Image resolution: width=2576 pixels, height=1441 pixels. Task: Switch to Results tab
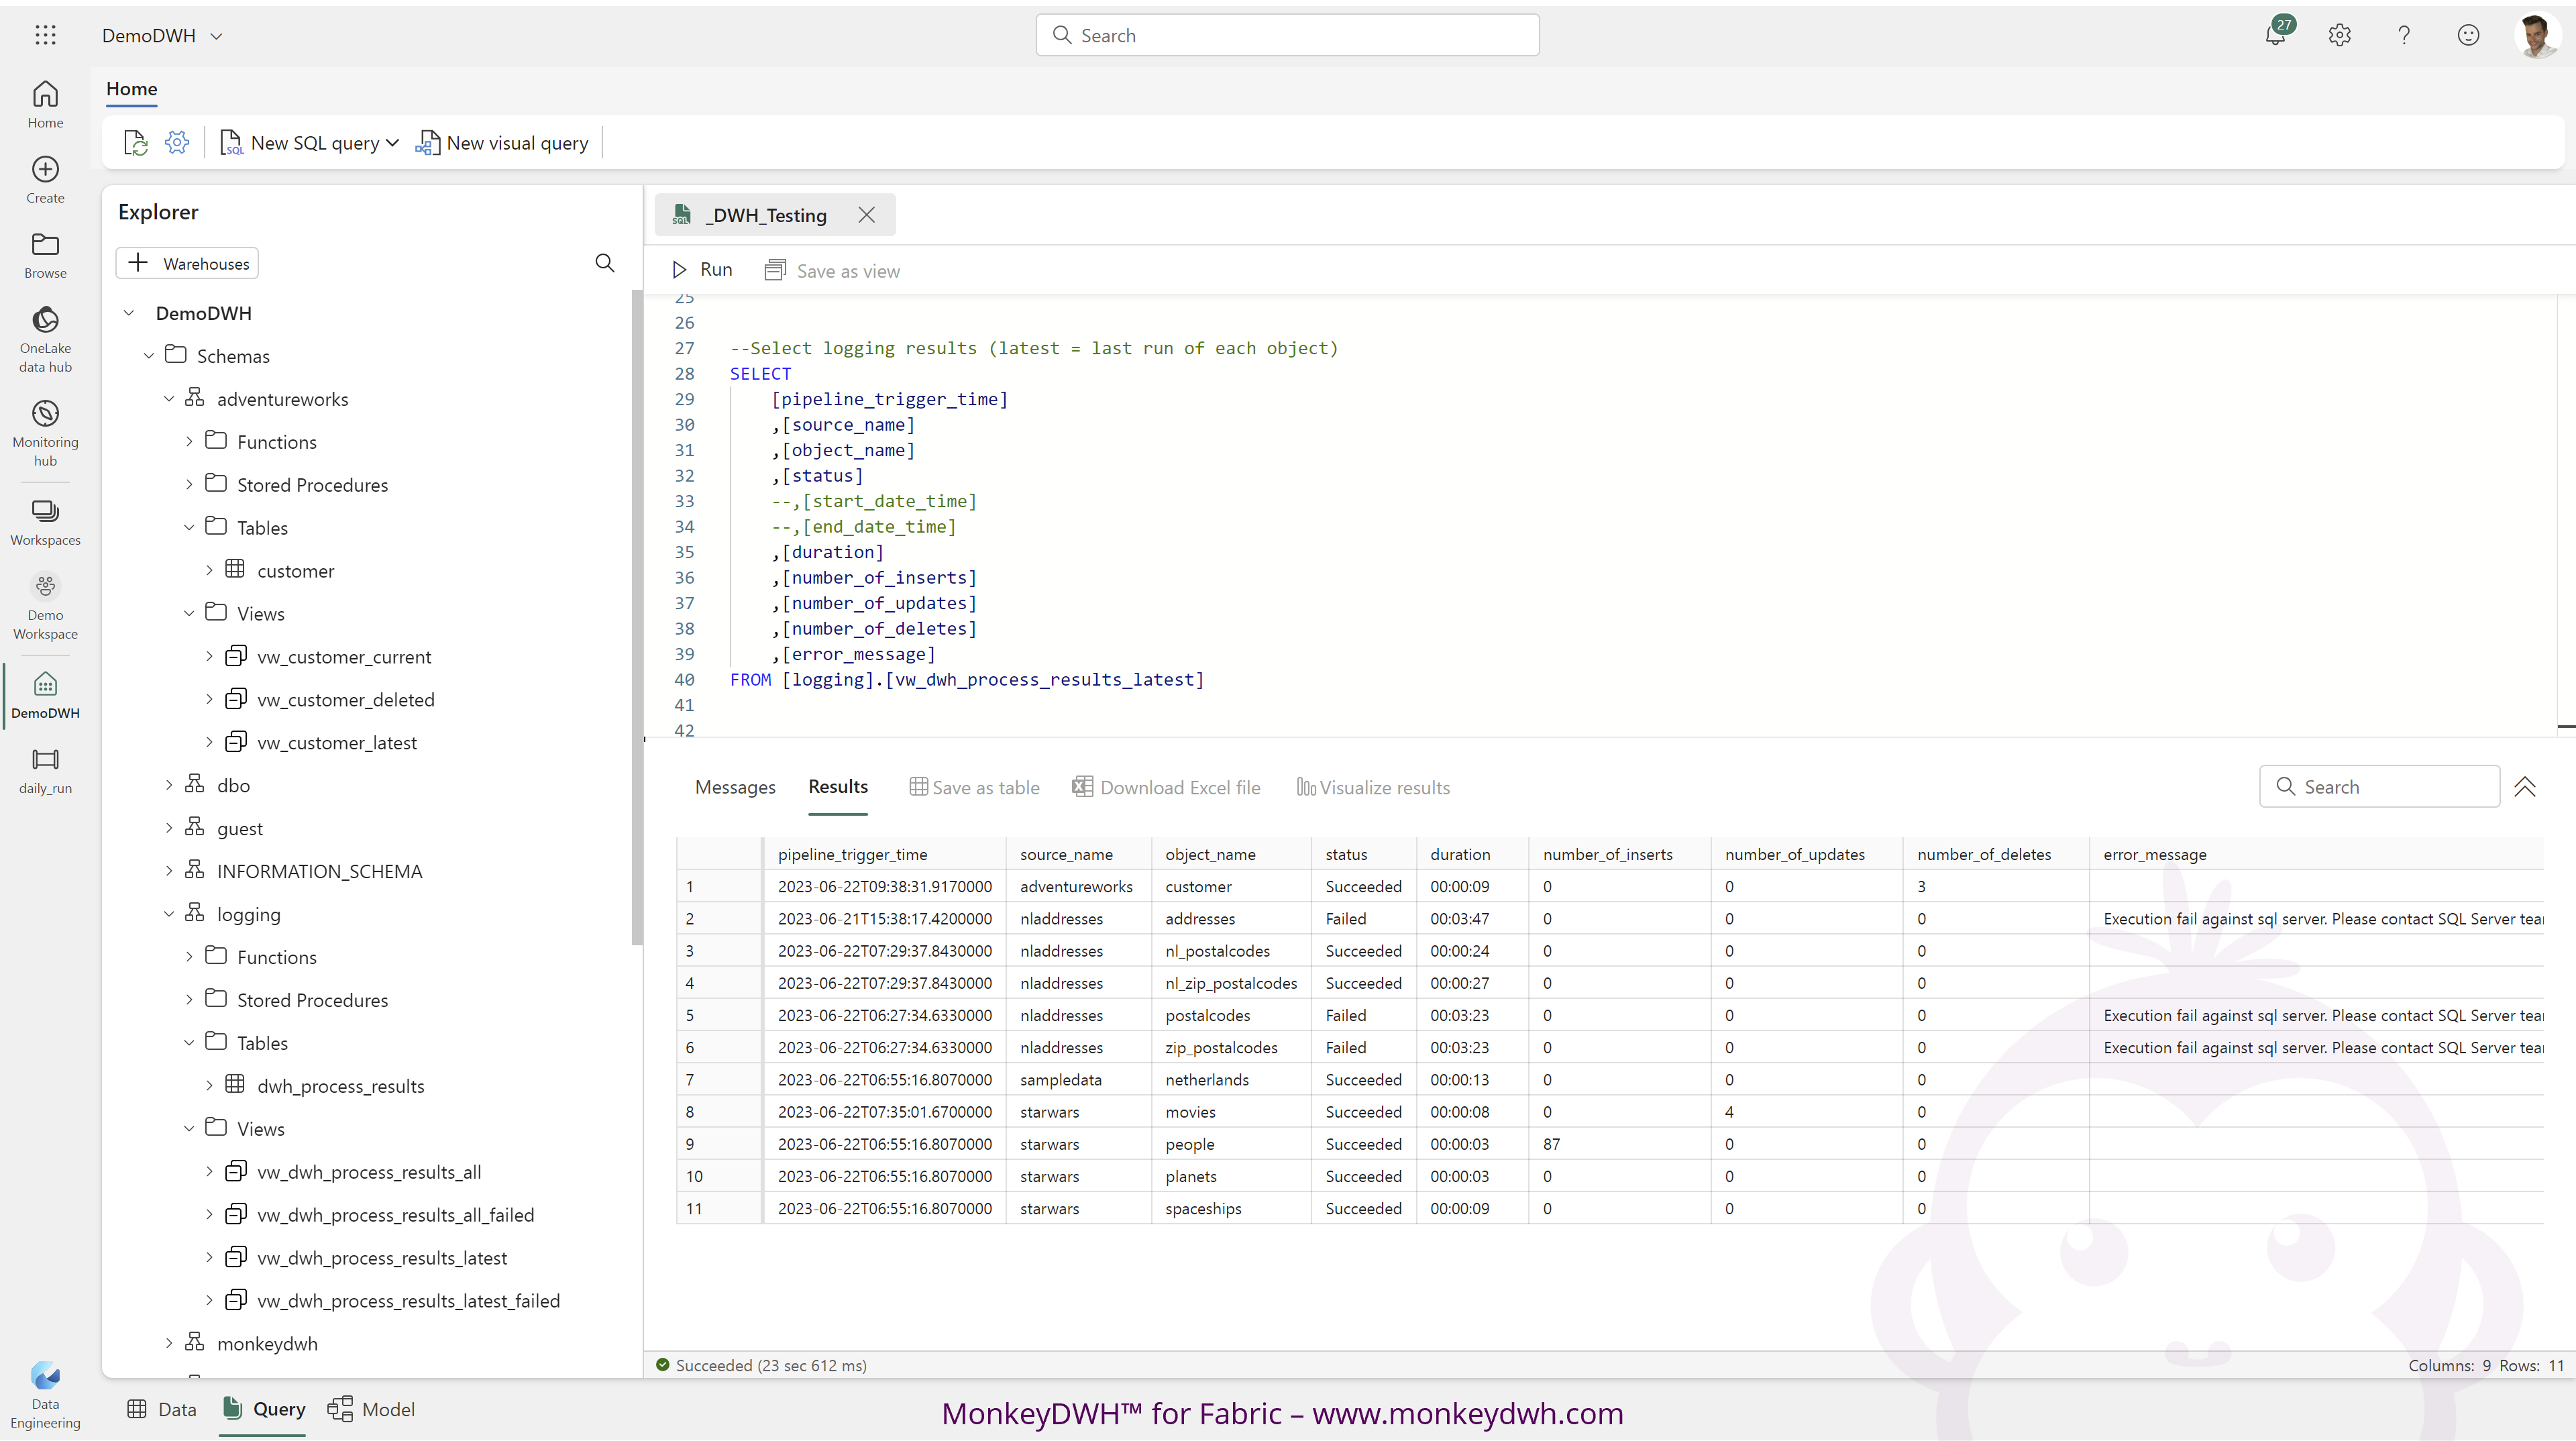(x=838, y=787)
